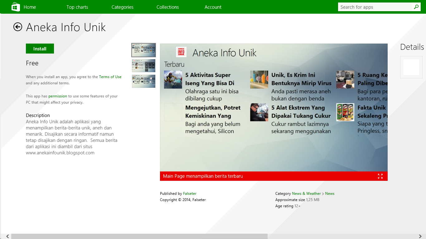
Task: Open the Categories menu
Action: click(x=123, y=7)
